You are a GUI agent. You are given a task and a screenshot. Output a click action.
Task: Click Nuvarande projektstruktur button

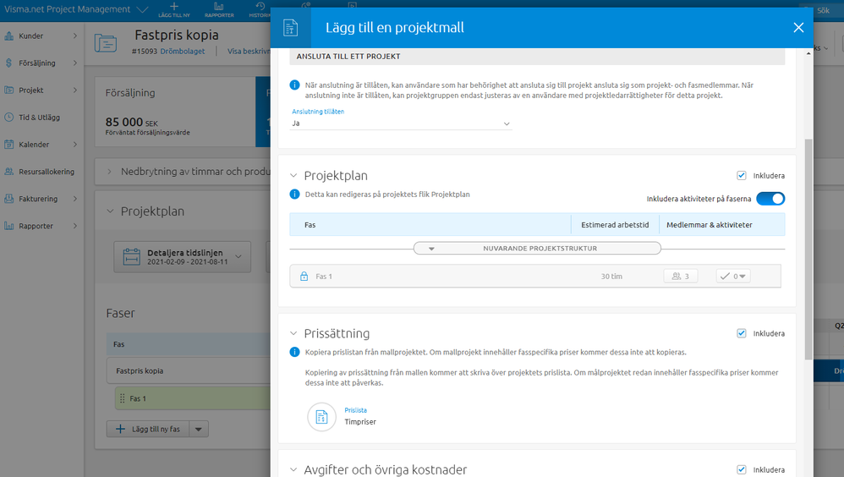click(537, 249)
